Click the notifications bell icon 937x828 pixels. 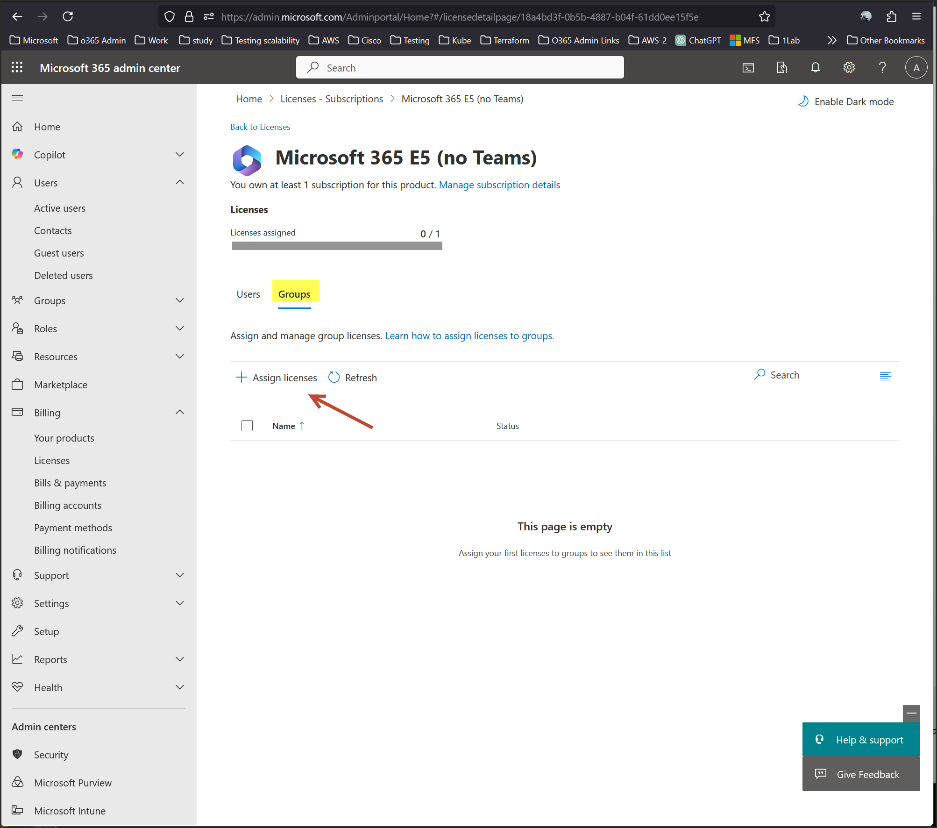pos(815,68)
